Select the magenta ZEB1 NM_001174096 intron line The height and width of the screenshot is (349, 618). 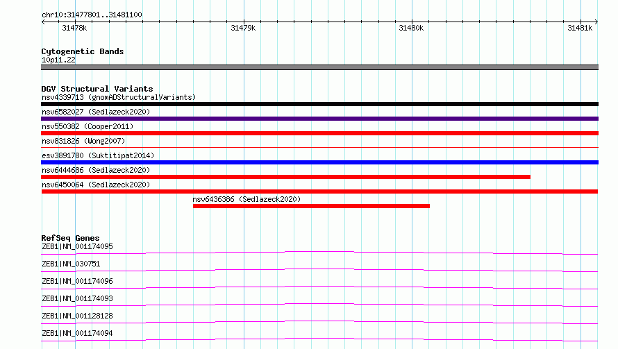[x=319, y=287]
